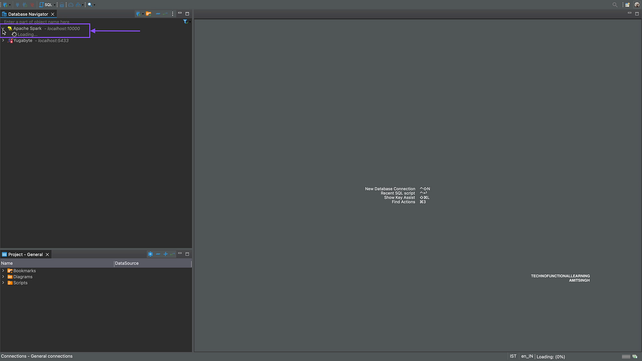Open the navigator filter settings funnel

click(x=185, y=22)
